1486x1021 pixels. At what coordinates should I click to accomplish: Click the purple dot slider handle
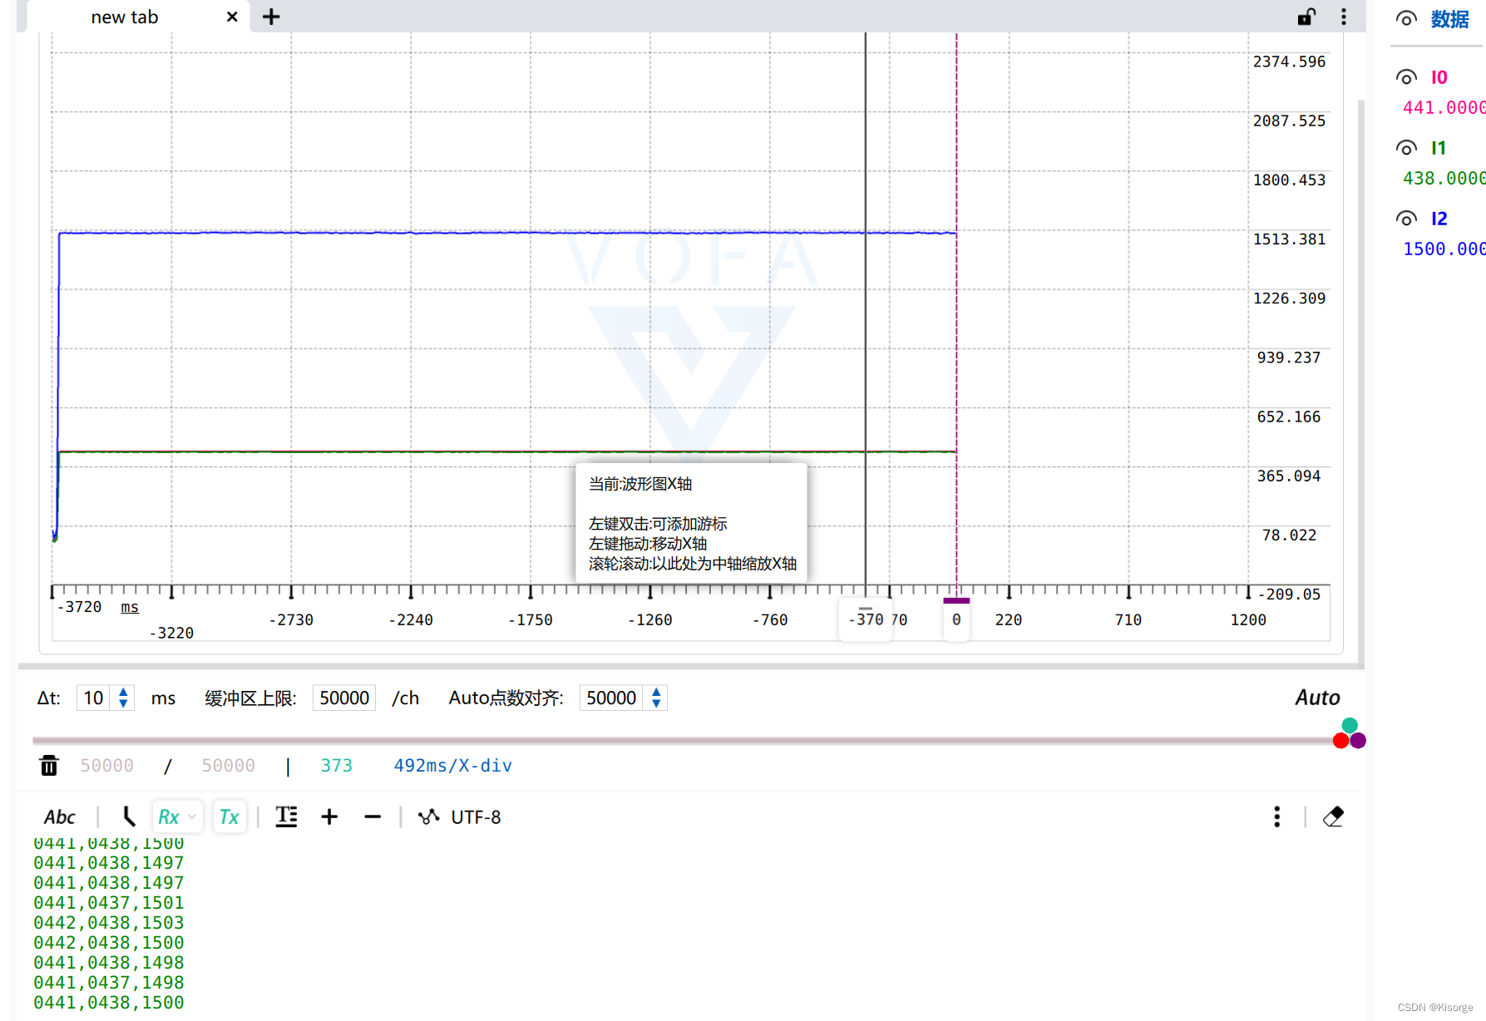[x=1358, y=741]
